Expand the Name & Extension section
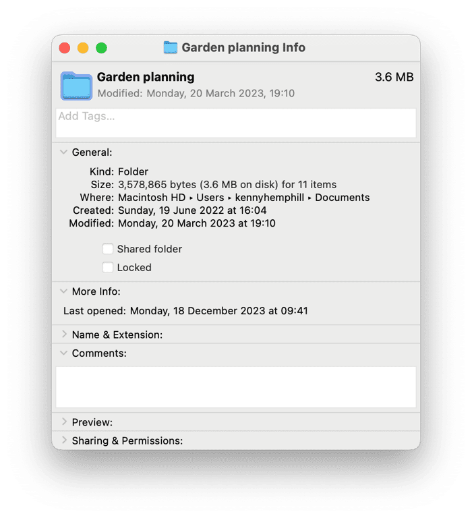This screenshot has width=472, height=518. tap(64, 335)
